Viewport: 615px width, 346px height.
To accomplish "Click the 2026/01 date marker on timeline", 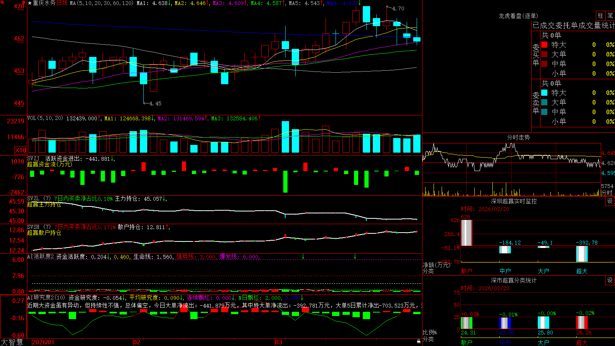I will [x=43, y=342].
